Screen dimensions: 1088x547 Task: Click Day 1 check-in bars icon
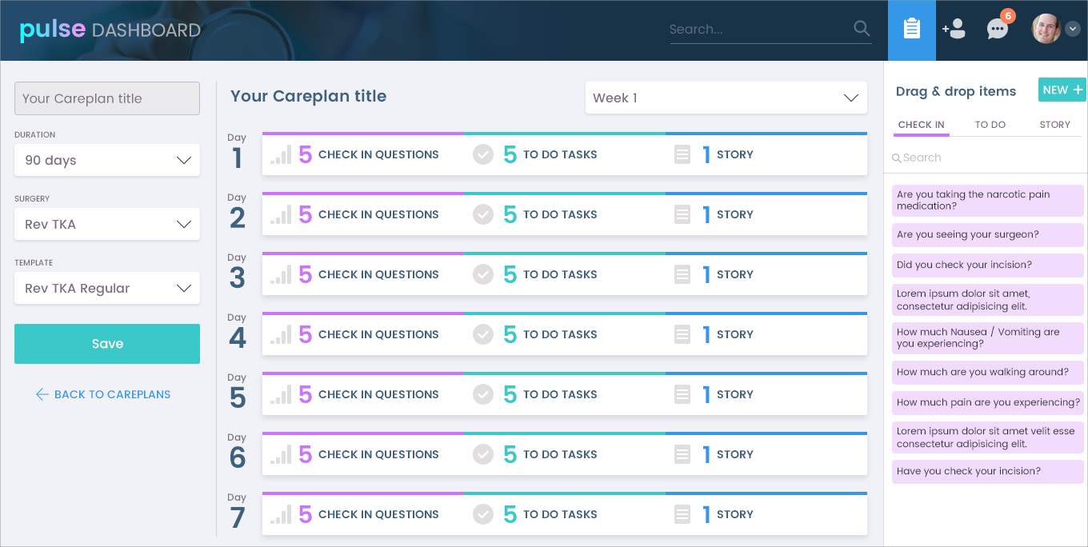281,154
